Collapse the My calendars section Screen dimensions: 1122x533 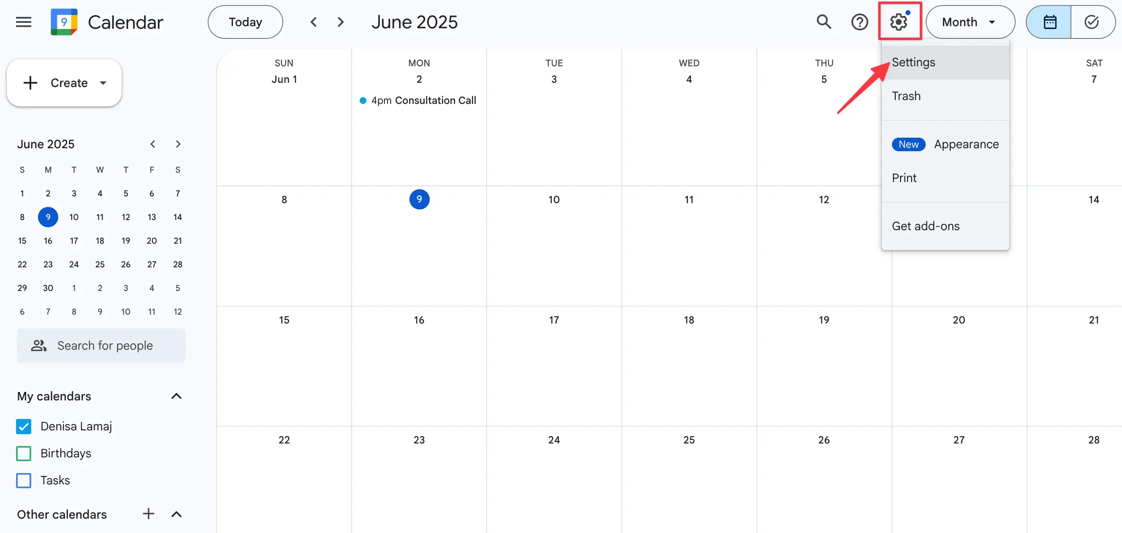(x=176, y=396)
